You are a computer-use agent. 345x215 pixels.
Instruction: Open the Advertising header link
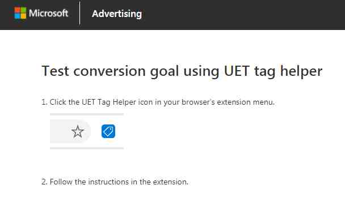[117, 14]
